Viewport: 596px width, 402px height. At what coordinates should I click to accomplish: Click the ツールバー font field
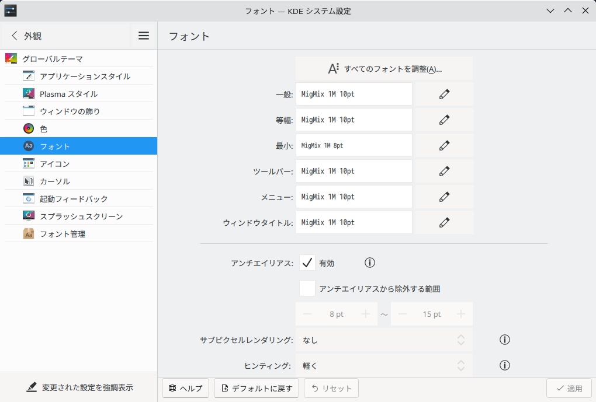click(x=354, y=171)
